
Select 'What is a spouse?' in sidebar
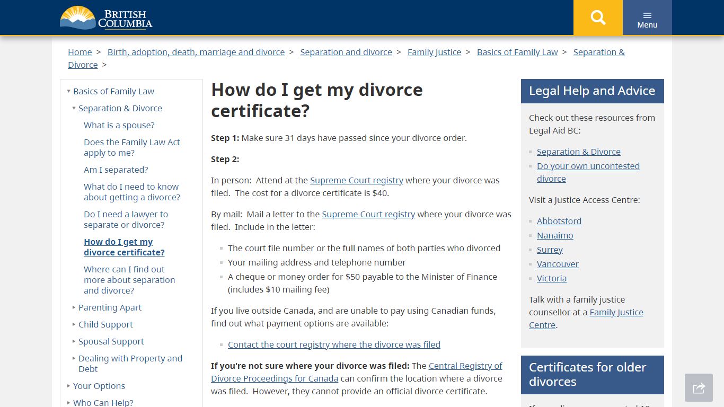click(x=119, y=125)
